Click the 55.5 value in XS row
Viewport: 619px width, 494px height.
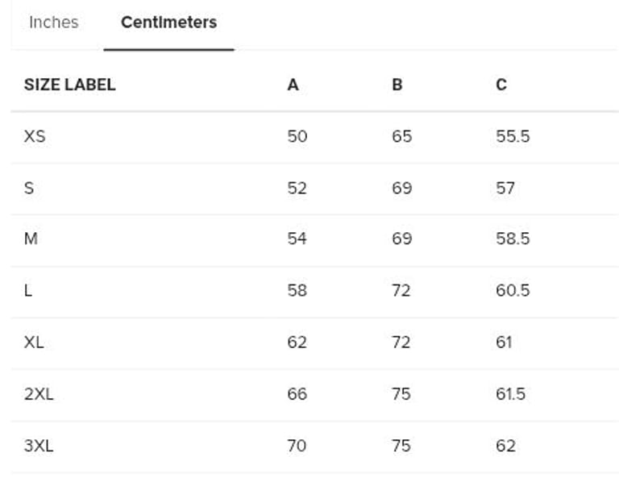513,136
